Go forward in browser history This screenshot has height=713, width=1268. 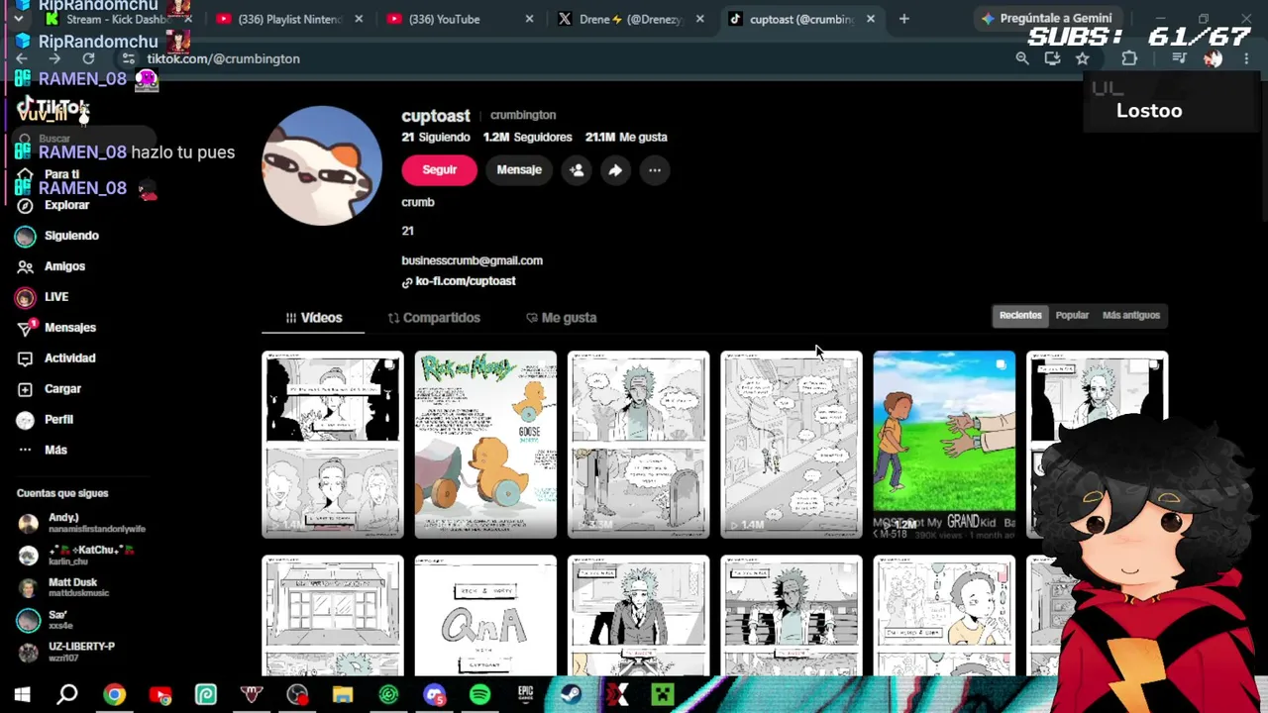(x=54, y=58)
